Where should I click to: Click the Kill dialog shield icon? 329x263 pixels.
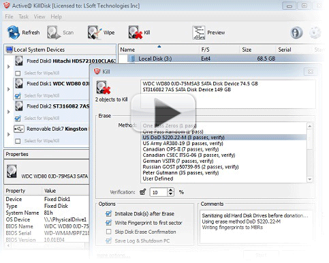pyautogui.click(x=97, y=72)
